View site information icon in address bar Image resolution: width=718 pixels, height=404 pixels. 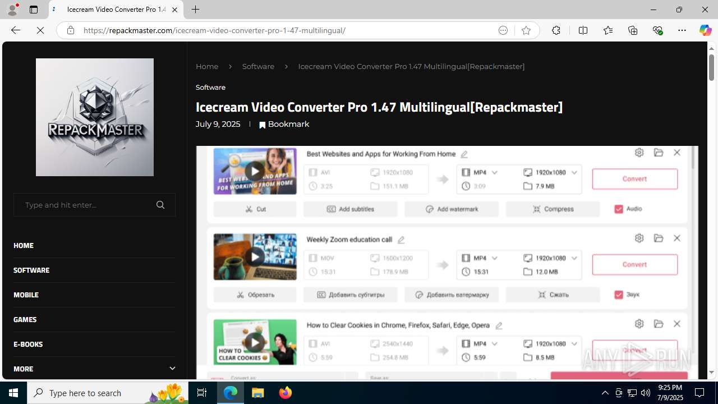click(x=70, y=30)
